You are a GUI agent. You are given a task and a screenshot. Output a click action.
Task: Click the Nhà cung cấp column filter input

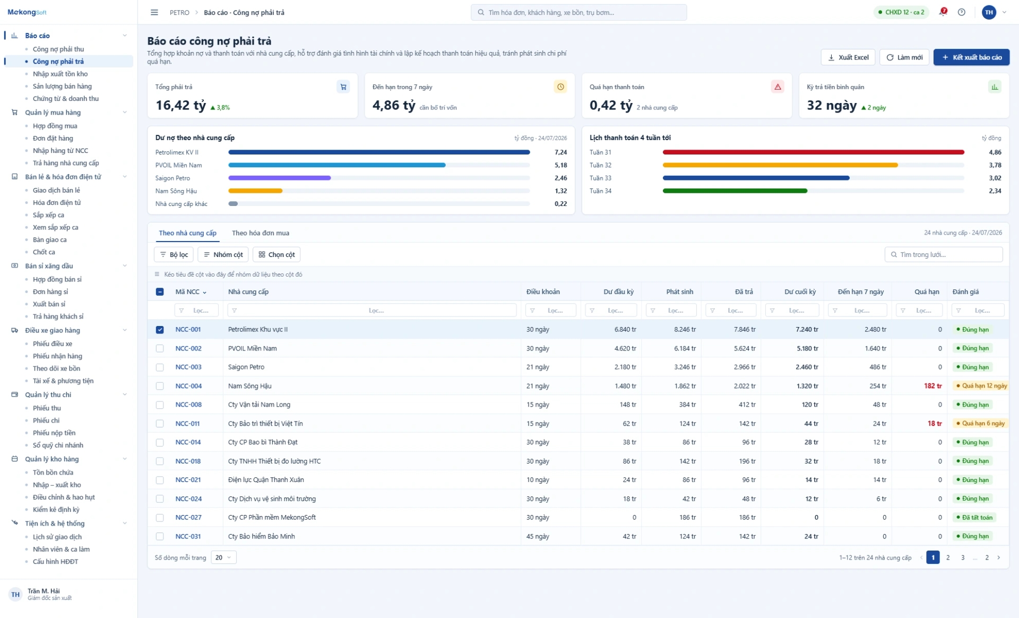372,311
